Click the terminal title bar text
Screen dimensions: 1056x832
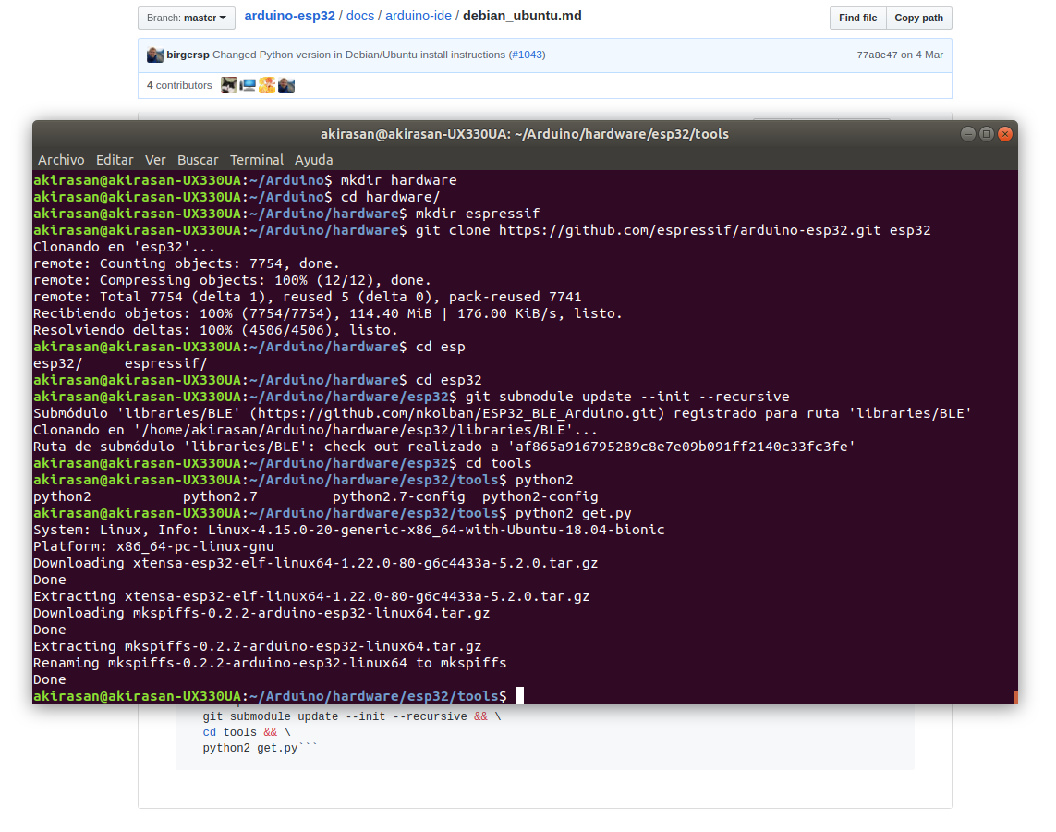[x=525, y=134]
